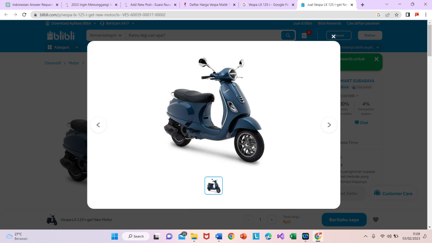Open Excel from taskbar
Viewport: 432px width, 243px height.
pos(293,236)
